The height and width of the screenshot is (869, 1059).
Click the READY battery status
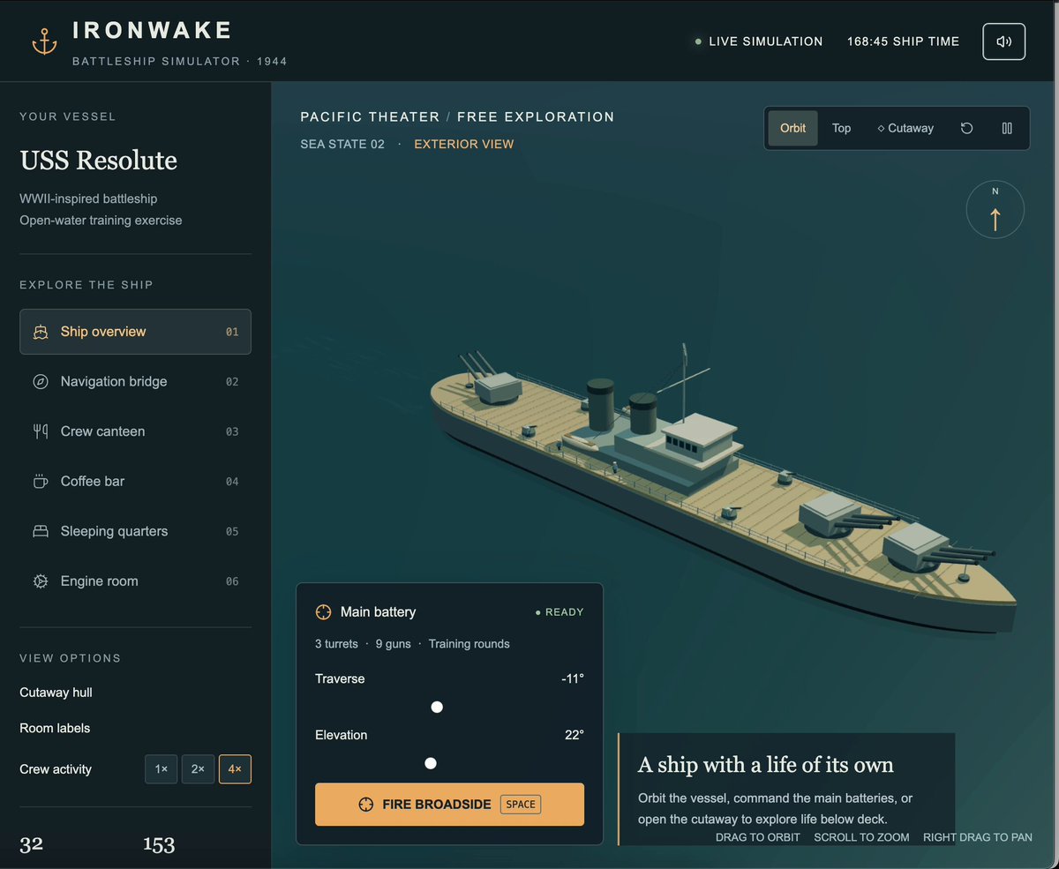[x=560, y=612]
